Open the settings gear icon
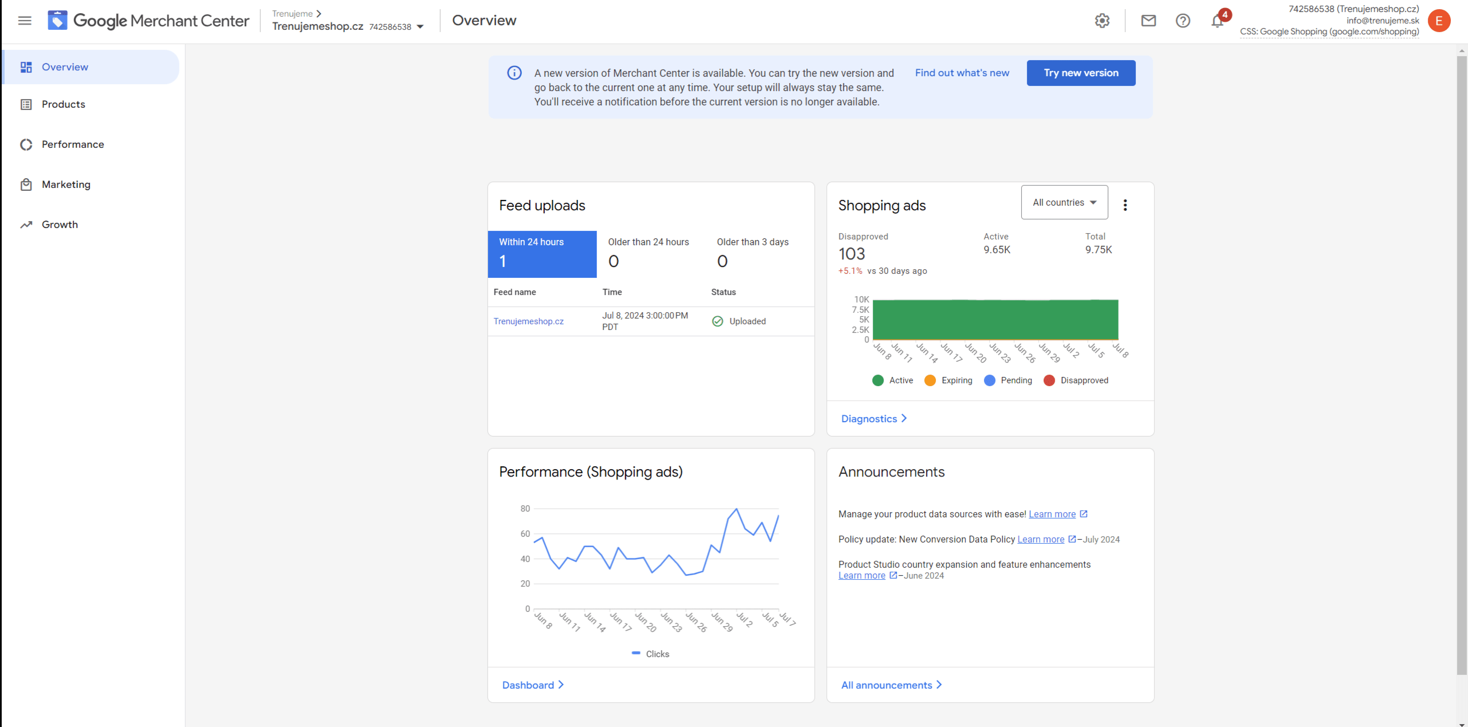Viewport: 1468px width, 727px height. coord(1102,21)
